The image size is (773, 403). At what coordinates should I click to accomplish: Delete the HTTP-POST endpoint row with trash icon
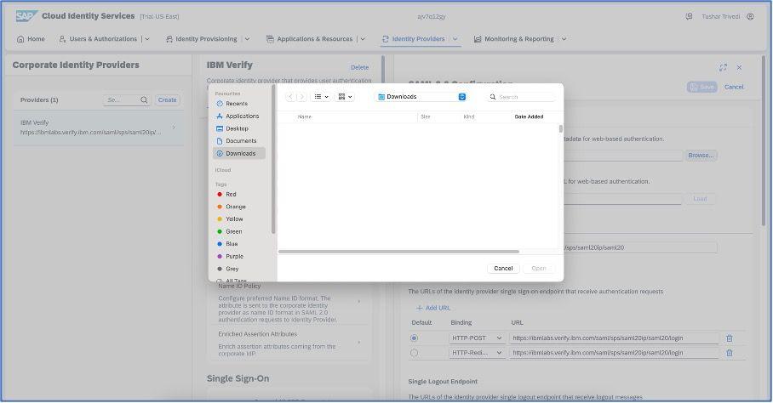(x=729, y=338)
